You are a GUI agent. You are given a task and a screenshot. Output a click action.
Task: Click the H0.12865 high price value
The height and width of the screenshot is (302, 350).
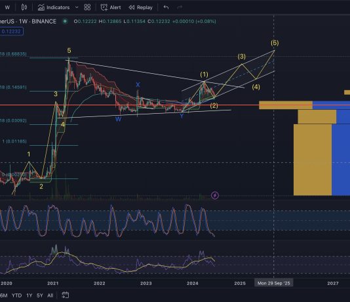110,22
